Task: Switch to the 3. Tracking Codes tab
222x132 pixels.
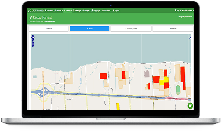Action: (x=131, y=29)
